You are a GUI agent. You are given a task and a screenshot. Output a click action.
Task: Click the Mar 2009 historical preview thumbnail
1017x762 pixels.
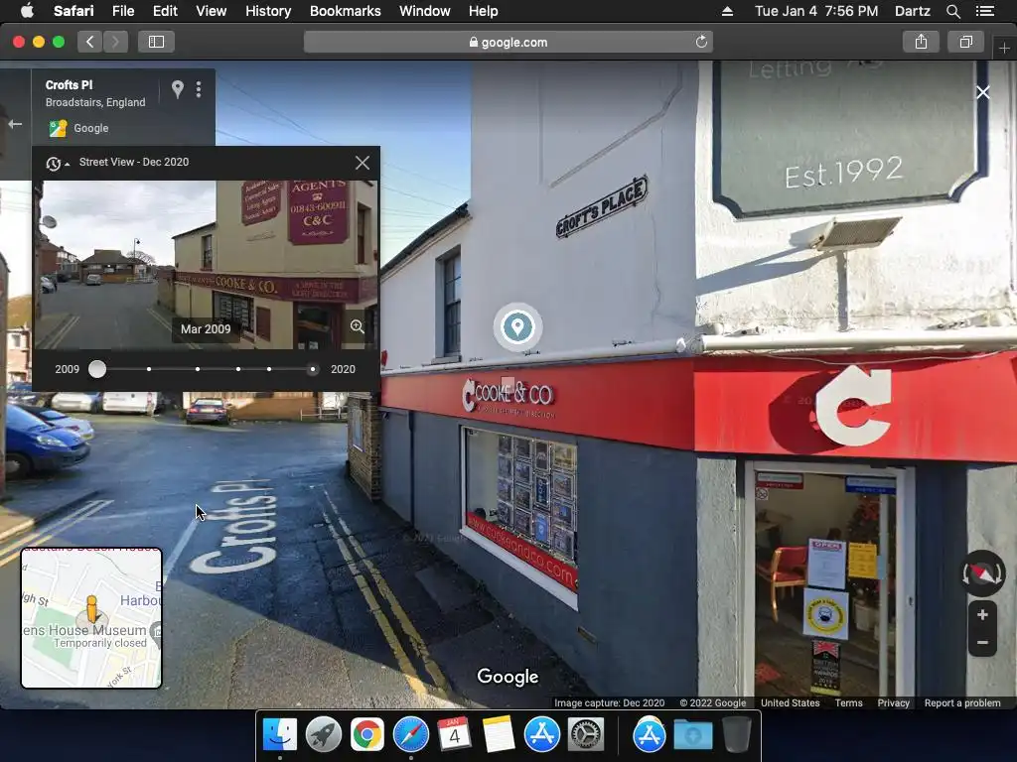[206, 265]
